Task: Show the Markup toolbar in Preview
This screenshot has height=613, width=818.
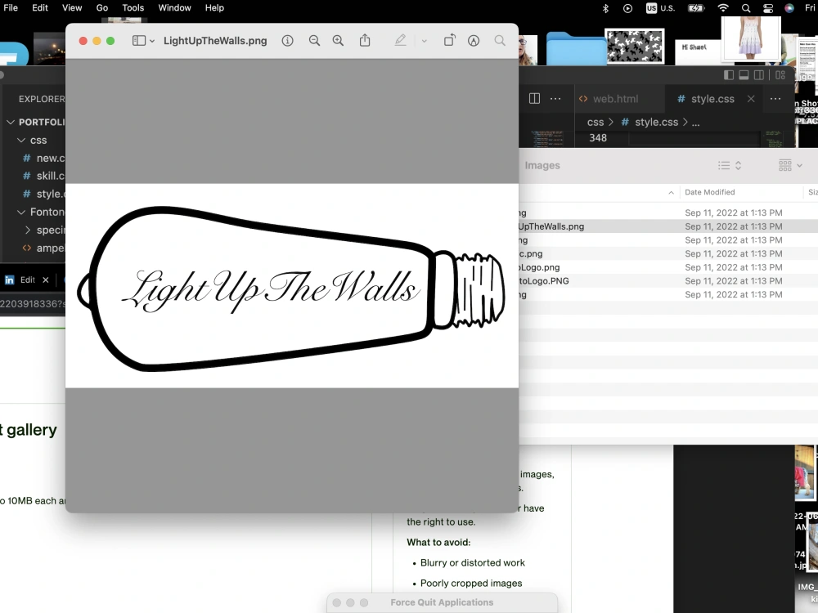Action: pos(473,41)
